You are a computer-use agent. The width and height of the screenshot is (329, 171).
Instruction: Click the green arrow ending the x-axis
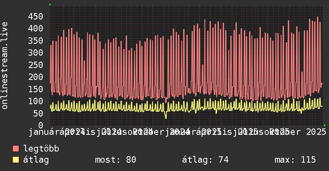325,125
